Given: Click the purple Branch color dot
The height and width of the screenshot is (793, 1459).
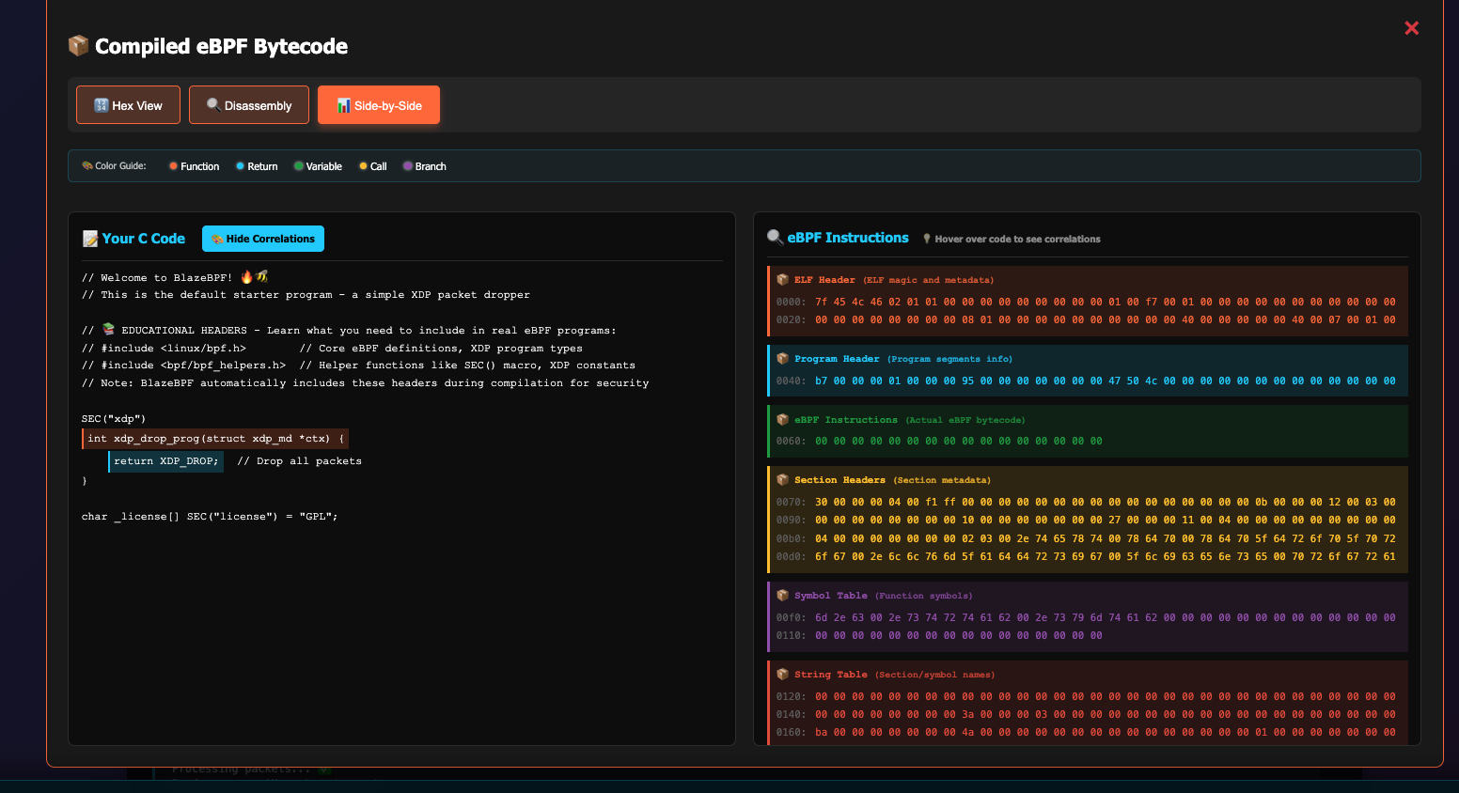Looking at the screenshot, I should point(407,166).
